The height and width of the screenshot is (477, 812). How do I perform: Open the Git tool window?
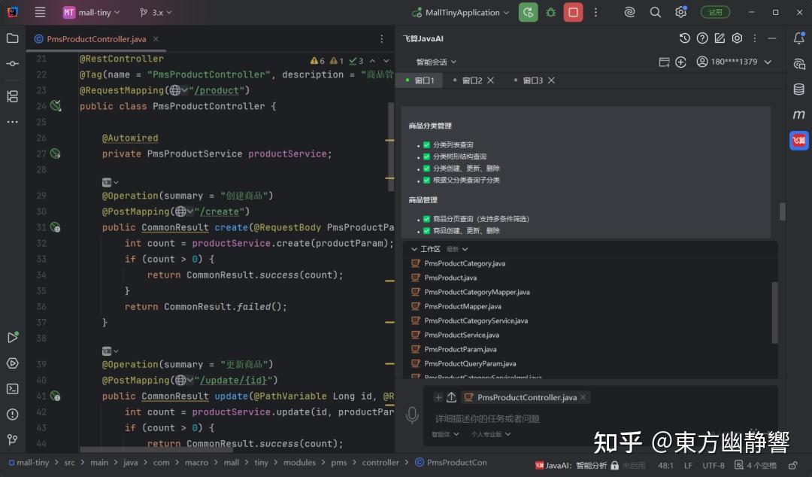point(13,439)
